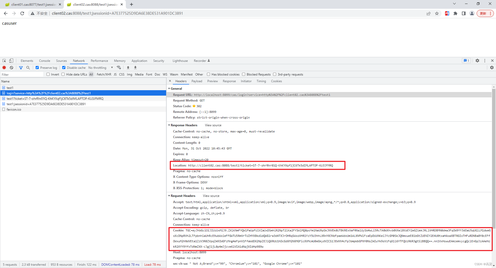Open a new browser tab
The image size is (496, 268).
[x=131, y=4]
